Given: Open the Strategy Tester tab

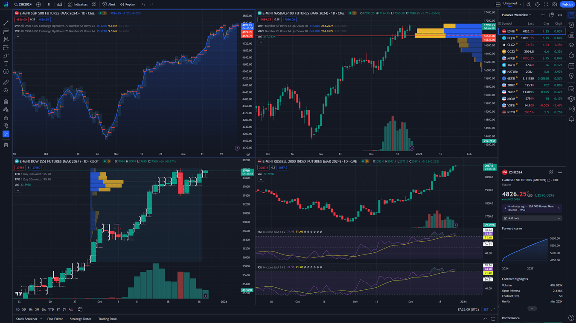Looking at the screenshot, I should 80,319.
